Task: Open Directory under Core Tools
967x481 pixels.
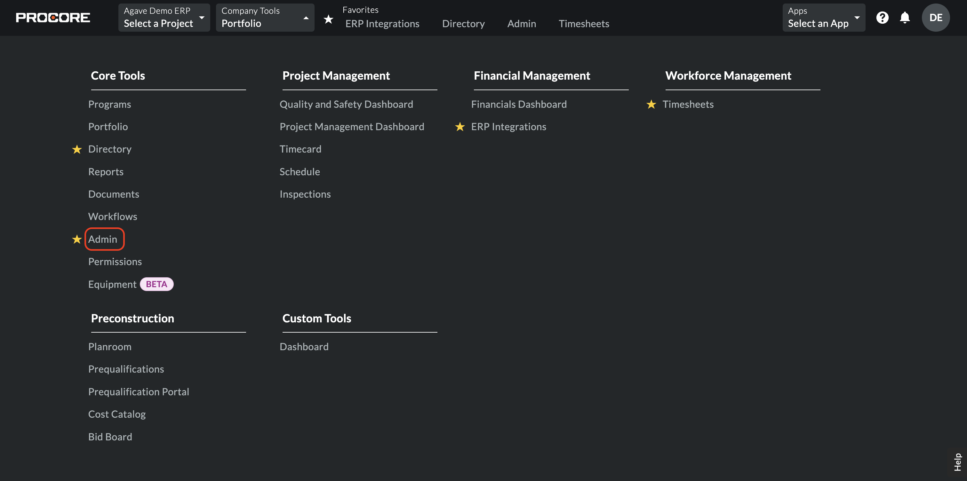Action: pyautogui.click(x=110, y=149)
